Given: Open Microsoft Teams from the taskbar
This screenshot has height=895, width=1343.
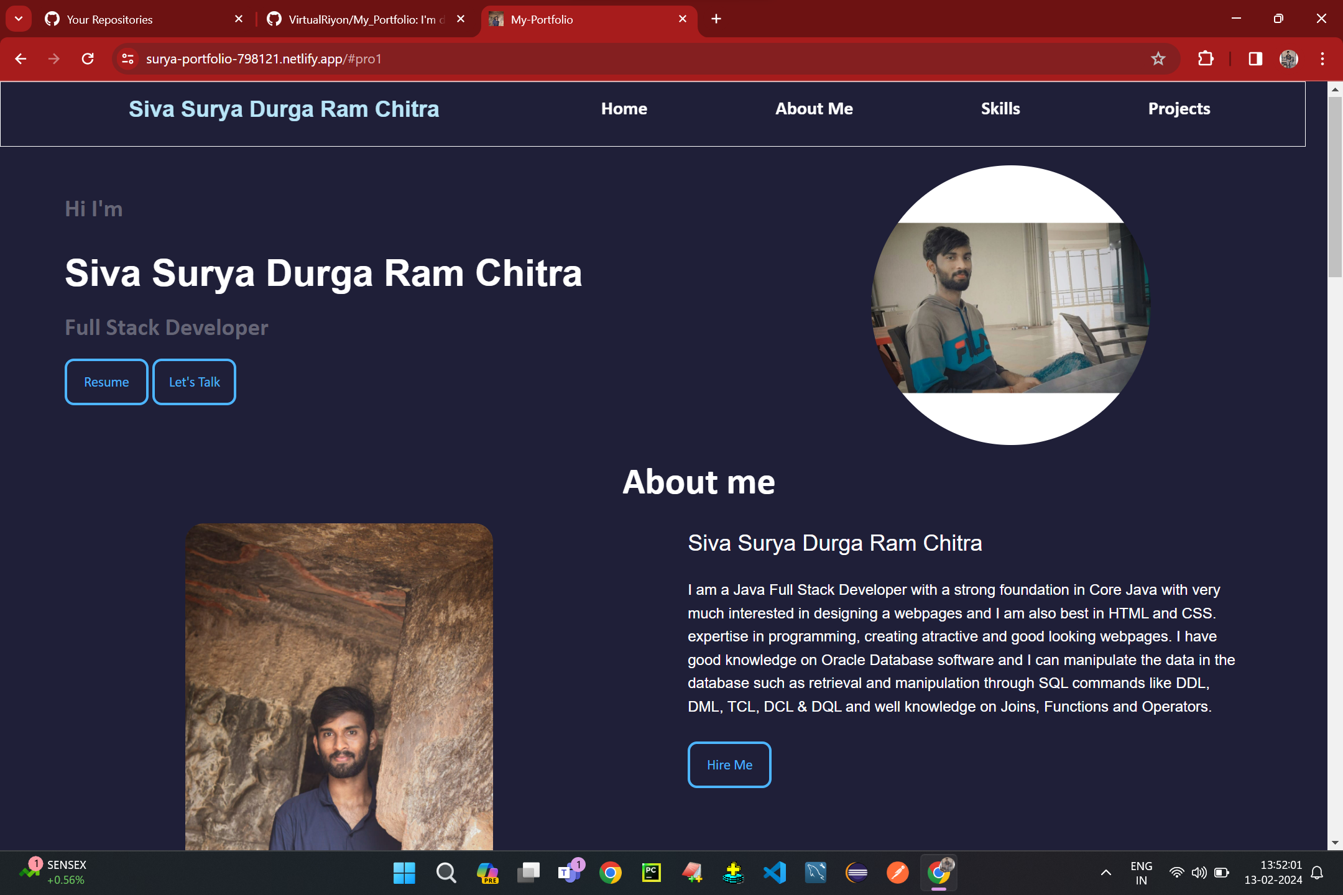Looking at the screenshot, I should 570,872.
